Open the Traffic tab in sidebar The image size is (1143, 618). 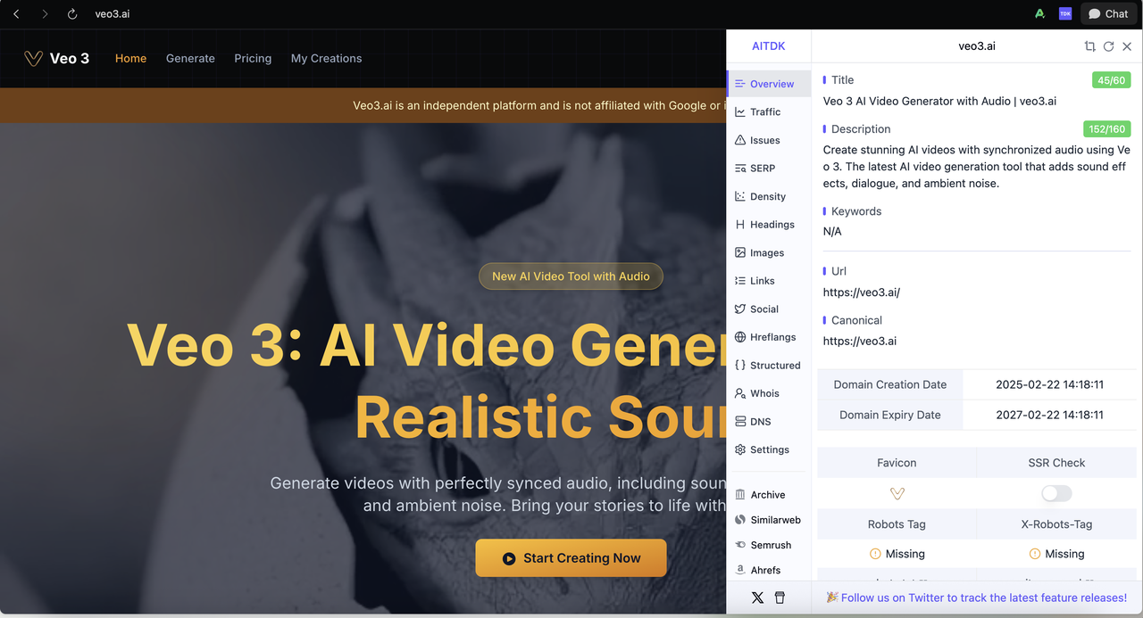click(x=764, y=111)
